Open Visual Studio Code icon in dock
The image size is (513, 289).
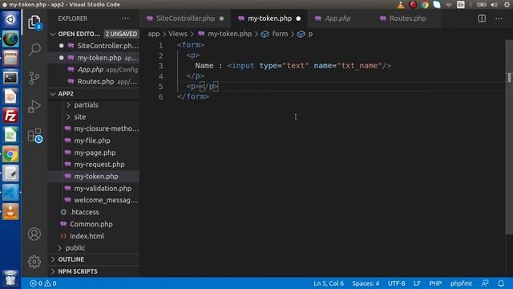10,193
